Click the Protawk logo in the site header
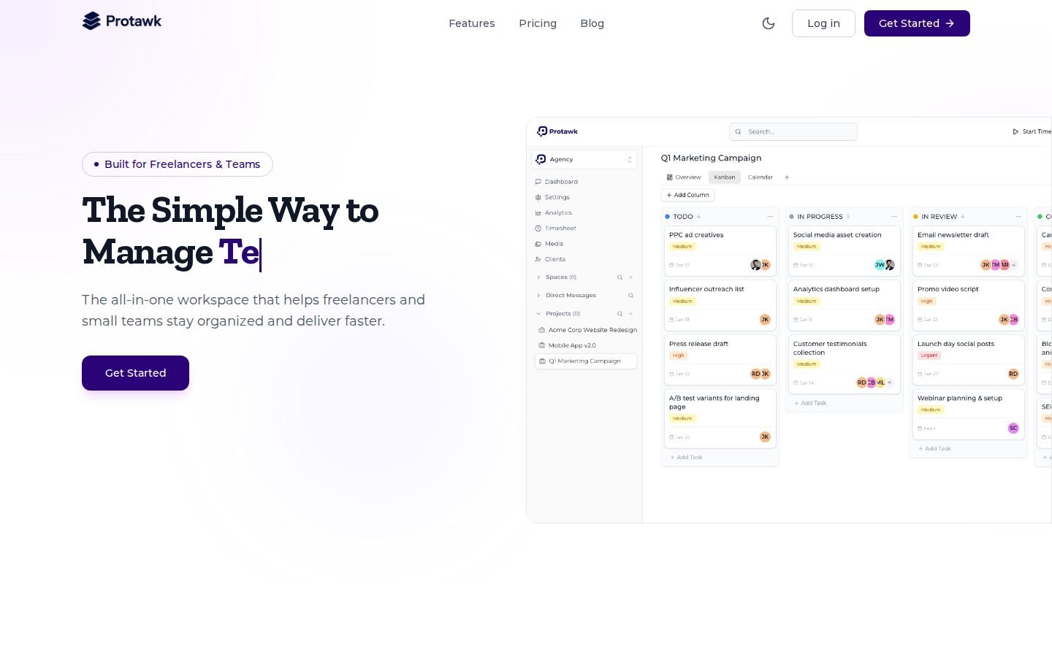This screenshot has width=1052, height=657. [122, 21]
